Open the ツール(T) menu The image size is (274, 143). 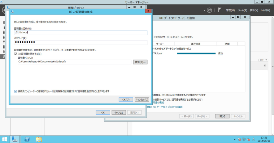[x=242, y=10]
